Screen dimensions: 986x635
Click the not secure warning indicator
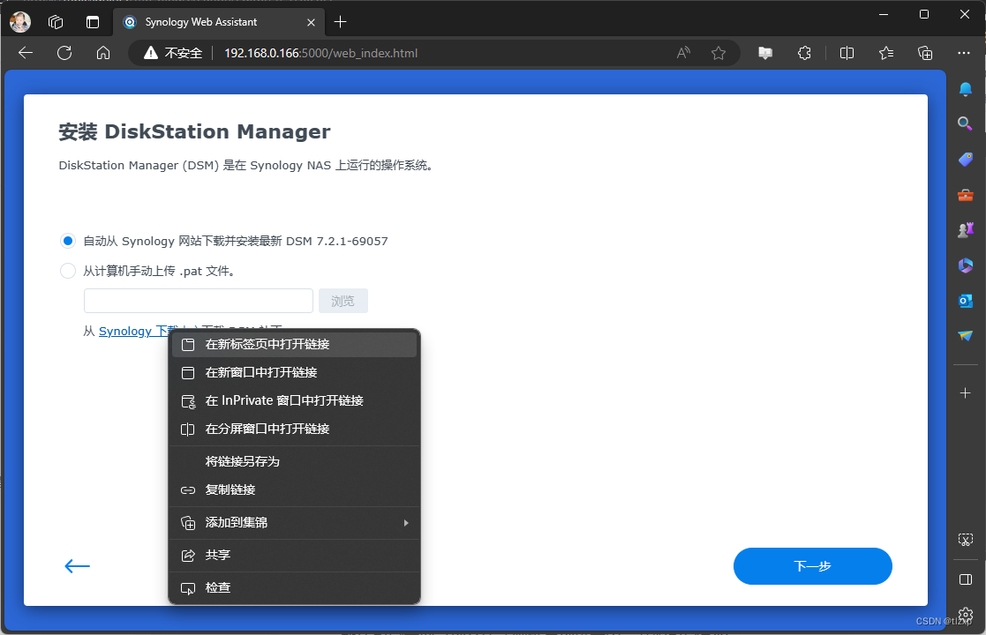[172, 54]
